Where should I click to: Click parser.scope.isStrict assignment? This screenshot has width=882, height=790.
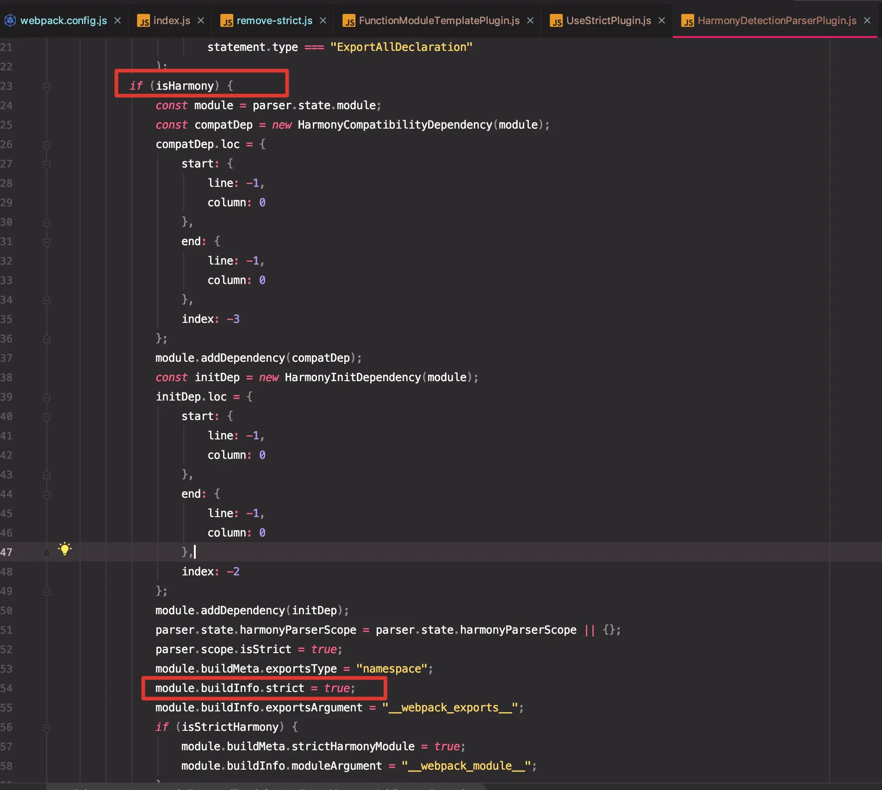click(x=249, y=649)
